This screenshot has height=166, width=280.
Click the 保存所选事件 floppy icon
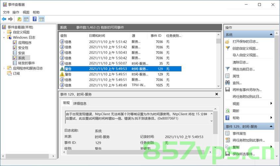pyautogui.click(x=228, y=154)
